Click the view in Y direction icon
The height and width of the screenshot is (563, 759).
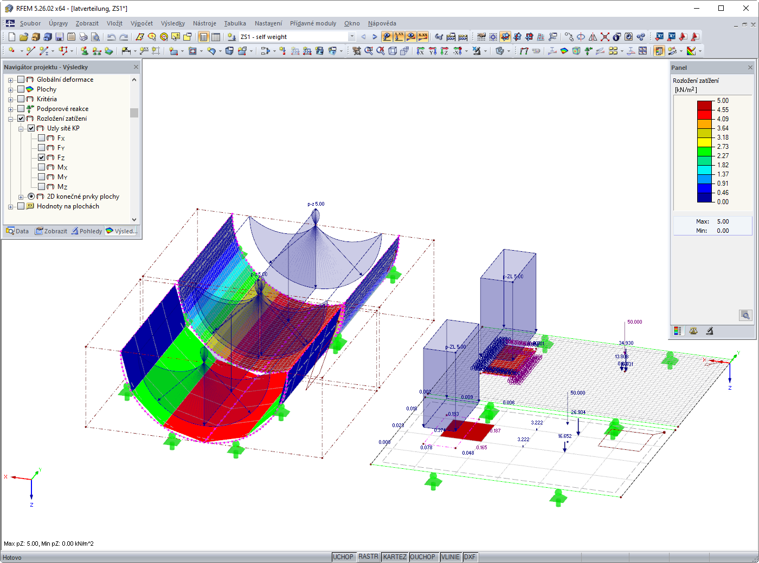click(x=433, y=51)
